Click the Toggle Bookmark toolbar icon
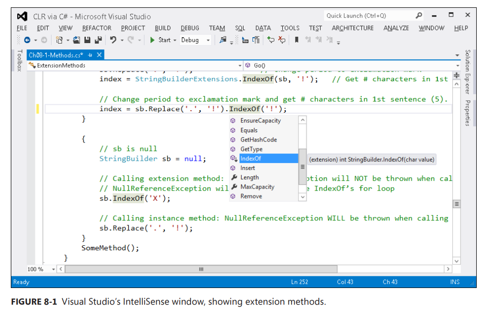 (x=297, y=40)
